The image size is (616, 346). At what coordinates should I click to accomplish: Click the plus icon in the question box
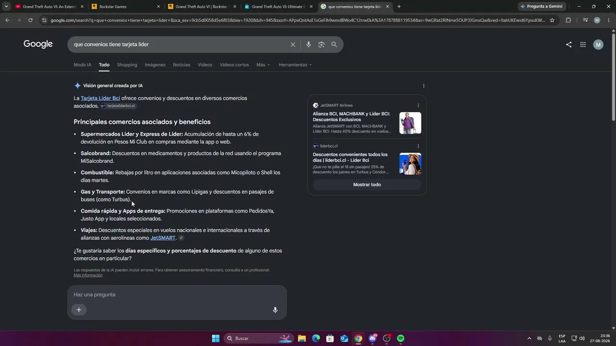pos(79,310)
